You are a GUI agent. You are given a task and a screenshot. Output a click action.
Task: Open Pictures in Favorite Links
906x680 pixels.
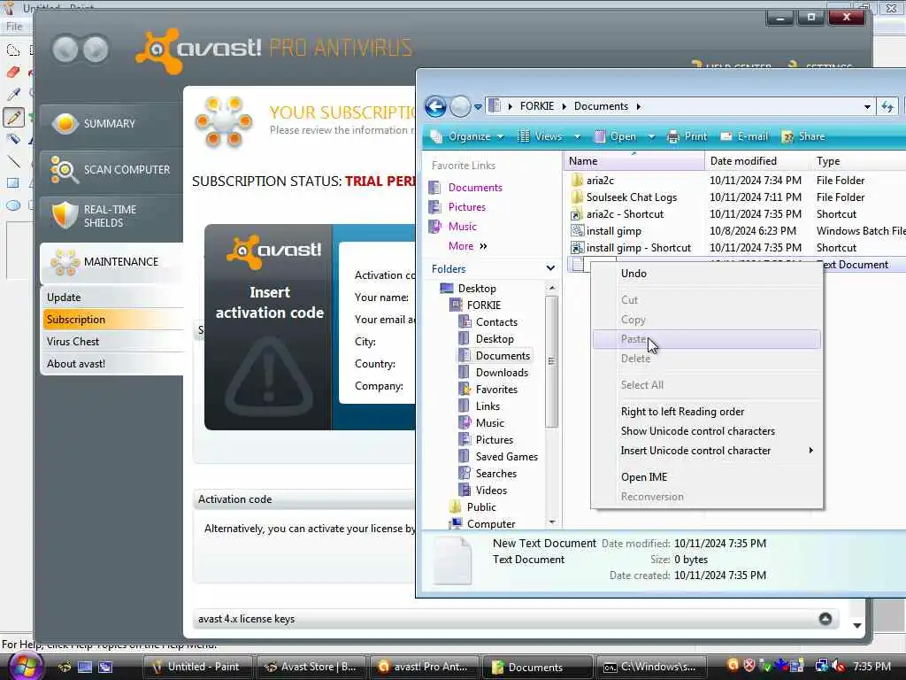coord(457,207)
